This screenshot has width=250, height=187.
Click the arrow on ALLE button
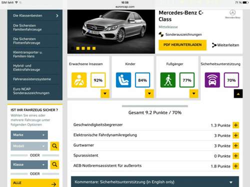(53, 184)
